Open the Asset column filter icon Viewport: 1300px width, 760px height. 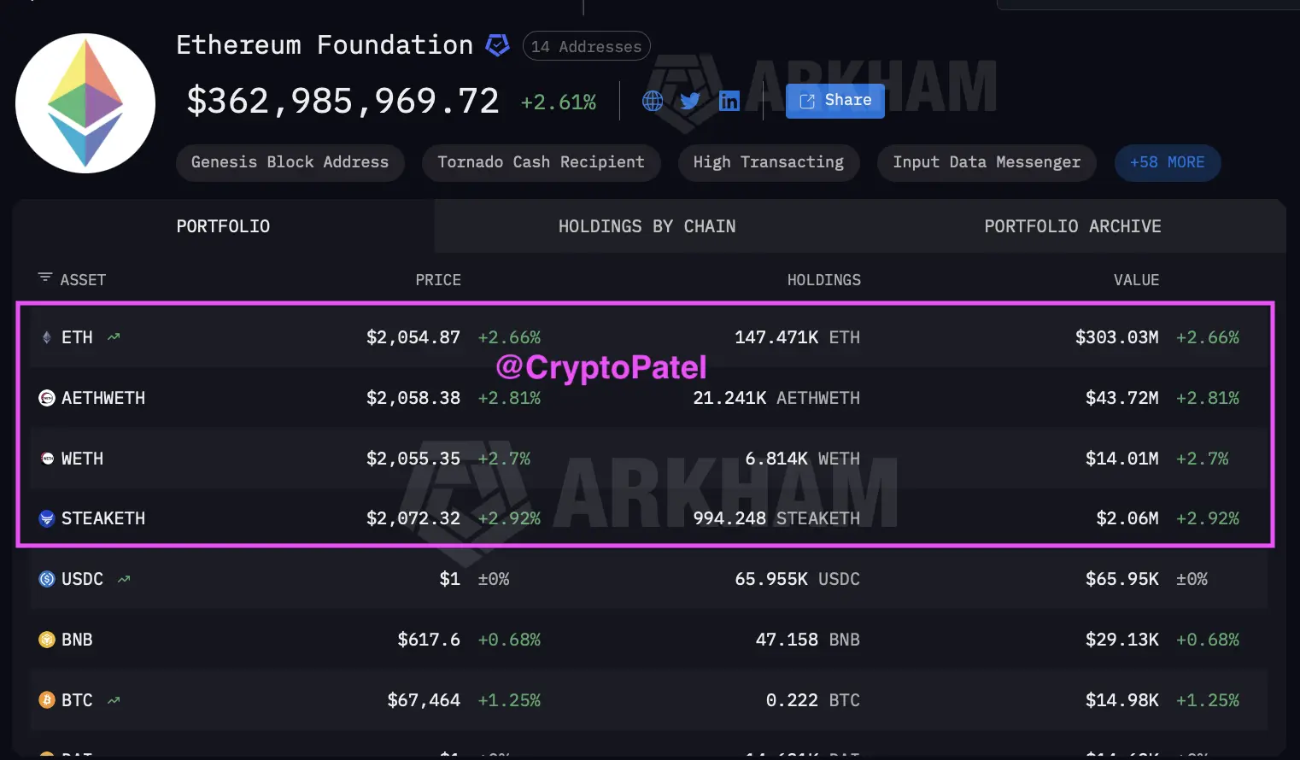click(45, 278)
